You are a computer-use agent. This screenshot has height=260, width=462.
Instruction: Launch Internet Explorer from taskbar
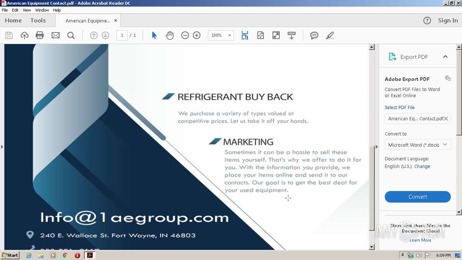tap(29, 255)
